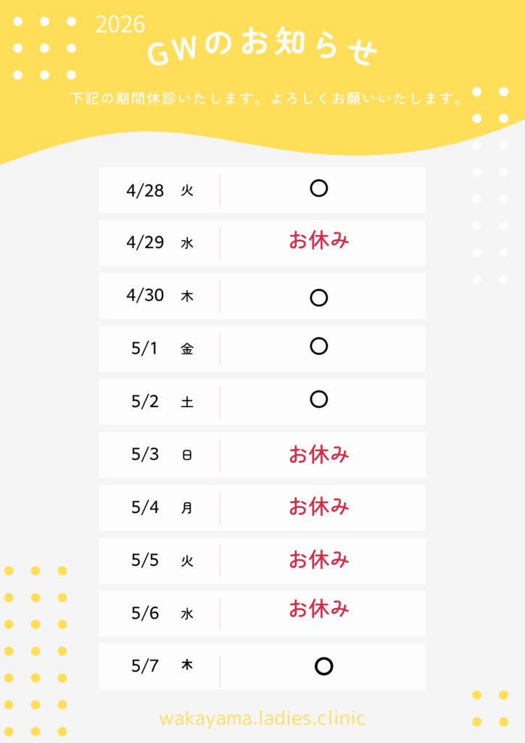Click the 2026 year text
The width and height of the screenshot is (525, 743).
pos(120,25)
